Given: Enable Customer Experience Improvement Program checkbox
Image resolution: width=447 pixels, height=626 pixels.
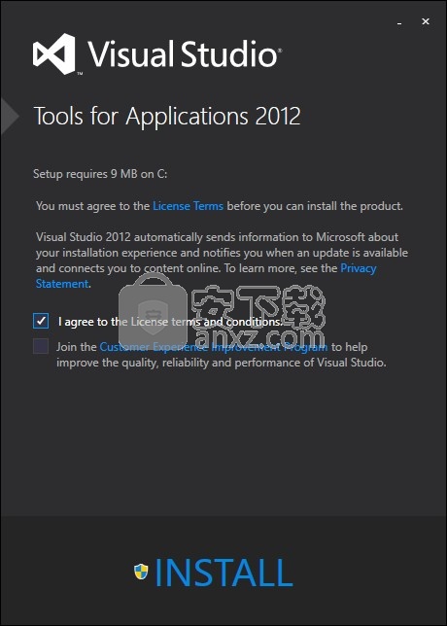Looking at the screenshot, I should click(x=41, y=346).
